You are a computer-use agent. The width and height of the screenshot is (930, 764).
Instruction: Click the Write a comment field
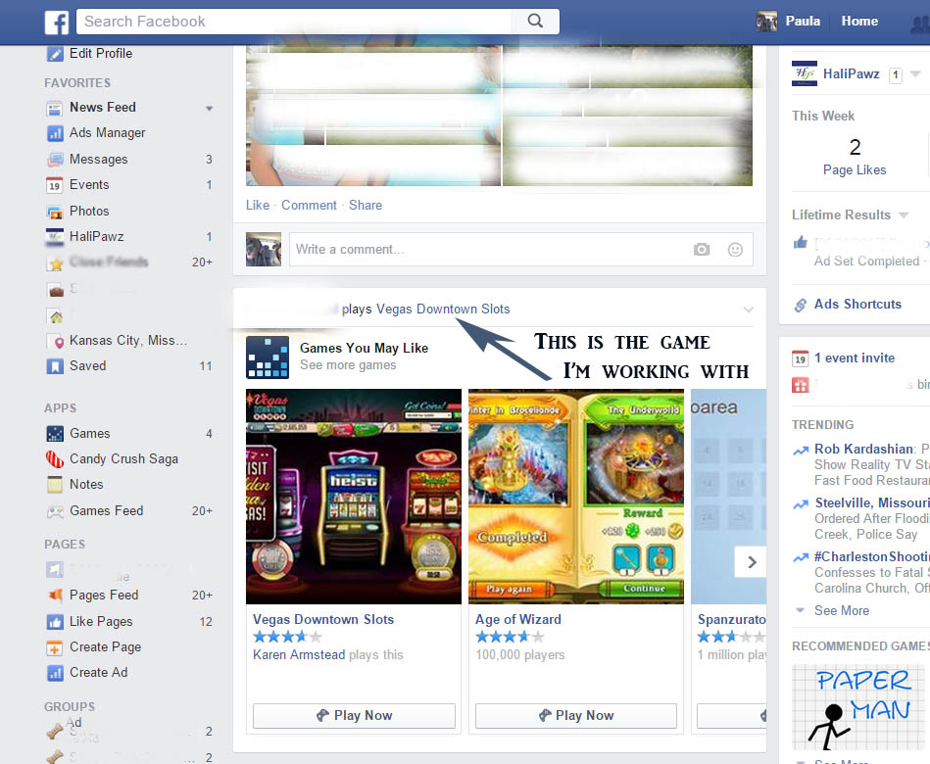tap(490, 250)
